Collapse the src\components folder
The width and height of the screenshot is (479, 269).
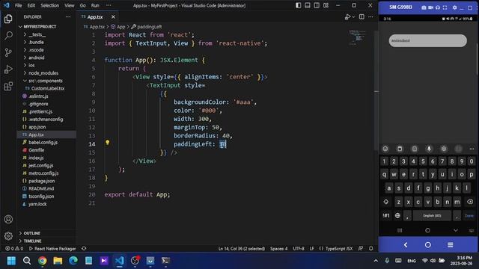46,81
